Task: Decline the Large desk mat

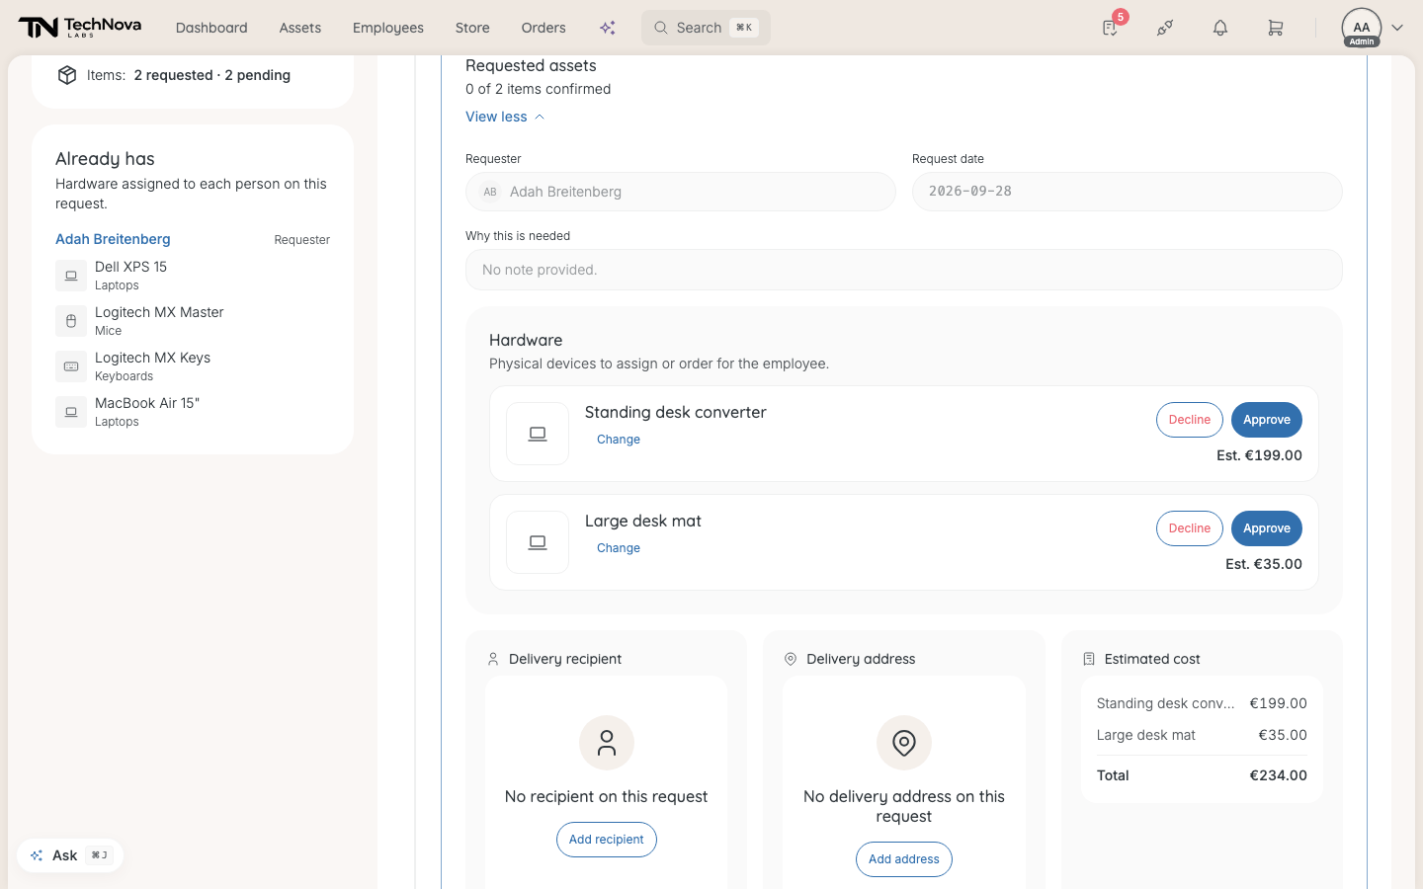Action: pyautogui.click(x=1190, y=528)
